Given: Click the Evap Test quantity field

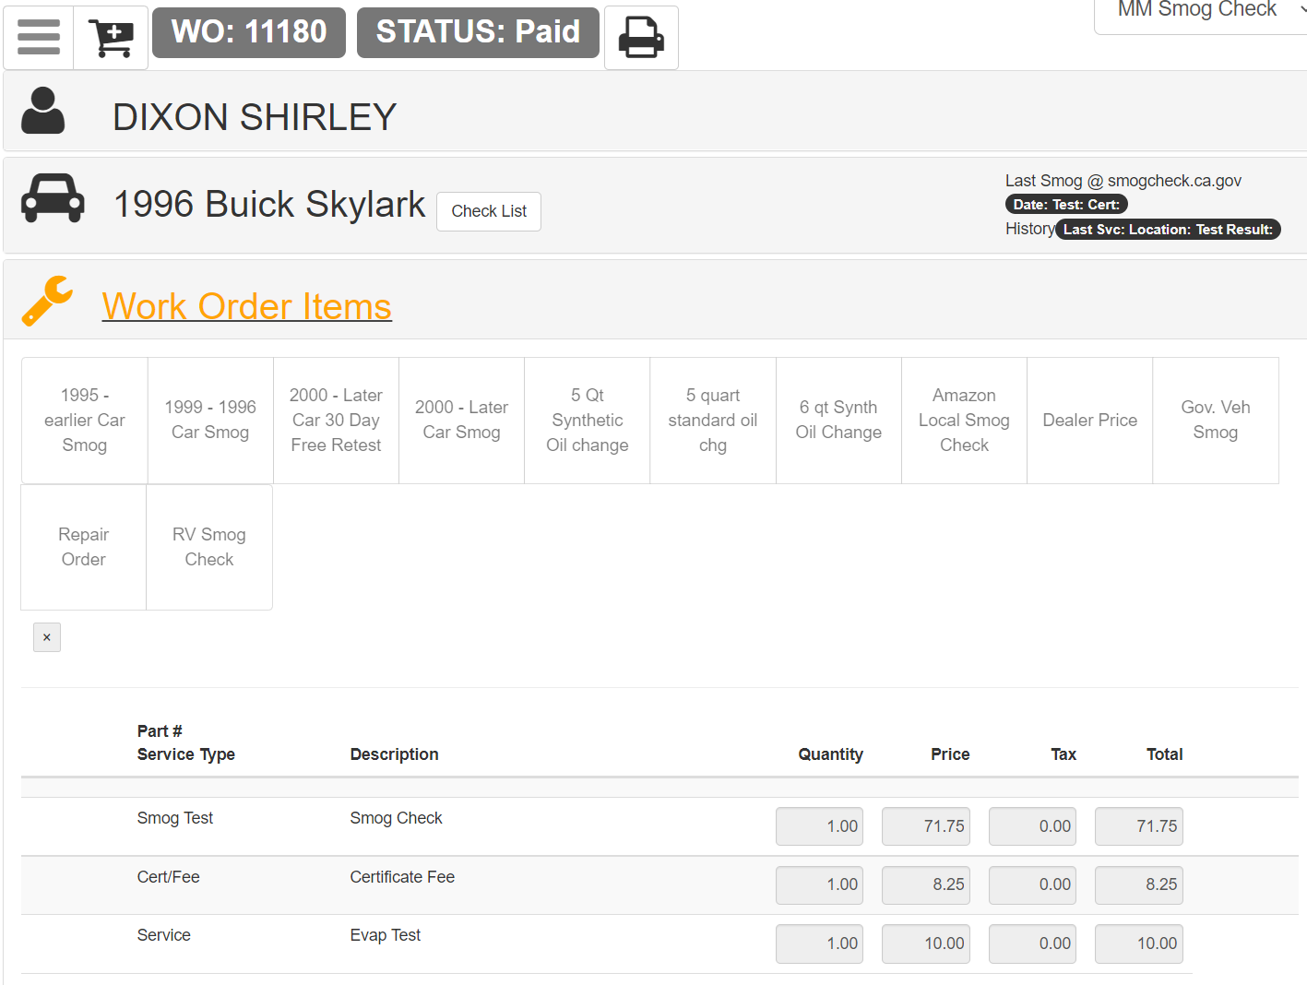Looking at the screenshot, I should coord(819,943).
